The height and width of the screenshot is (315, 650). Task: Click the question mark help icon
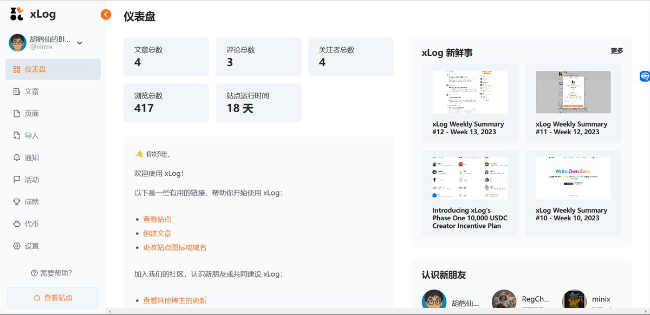pos(35,273)
